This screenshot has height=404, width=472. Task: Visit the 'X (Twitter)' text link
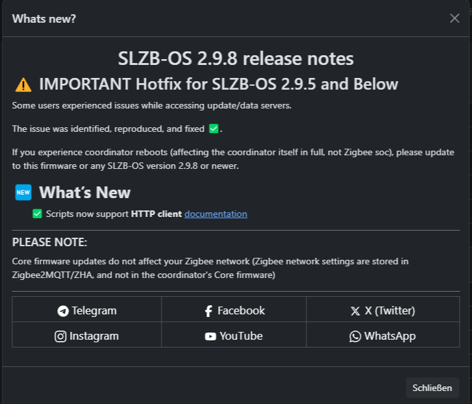point(390,311)
